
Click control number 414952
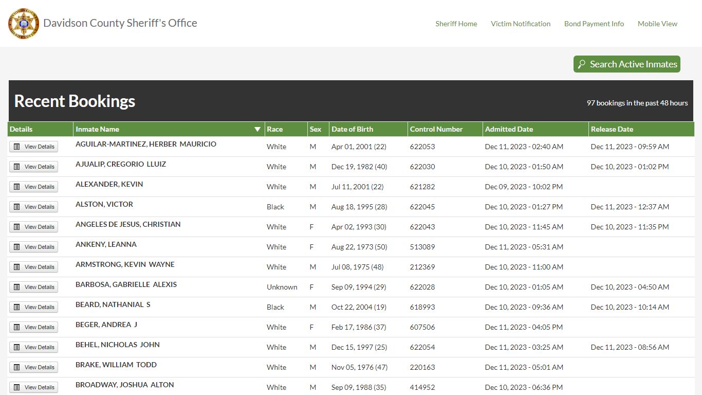pyautogui.click(x=422, y=387)
